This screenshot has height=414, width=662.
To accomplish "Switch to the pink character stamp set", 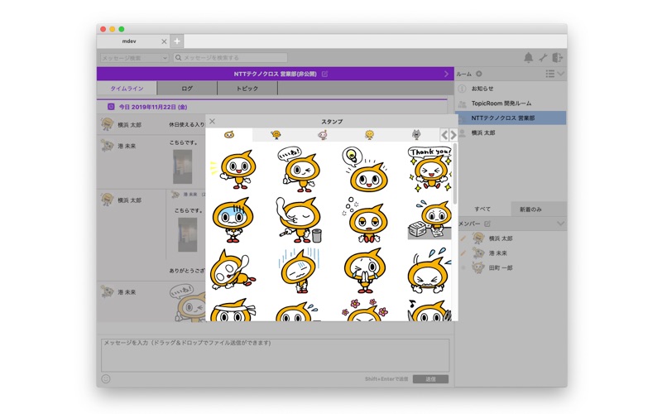I will pyautogui.click(x=323, y=135).
